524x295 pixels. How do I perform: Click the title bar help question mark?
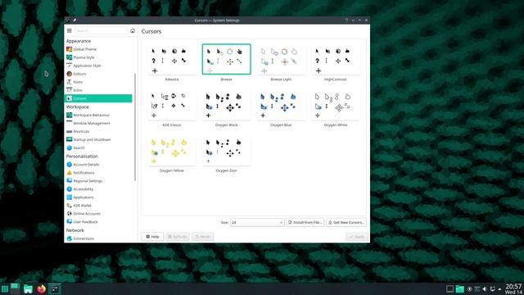coord(346,20)
